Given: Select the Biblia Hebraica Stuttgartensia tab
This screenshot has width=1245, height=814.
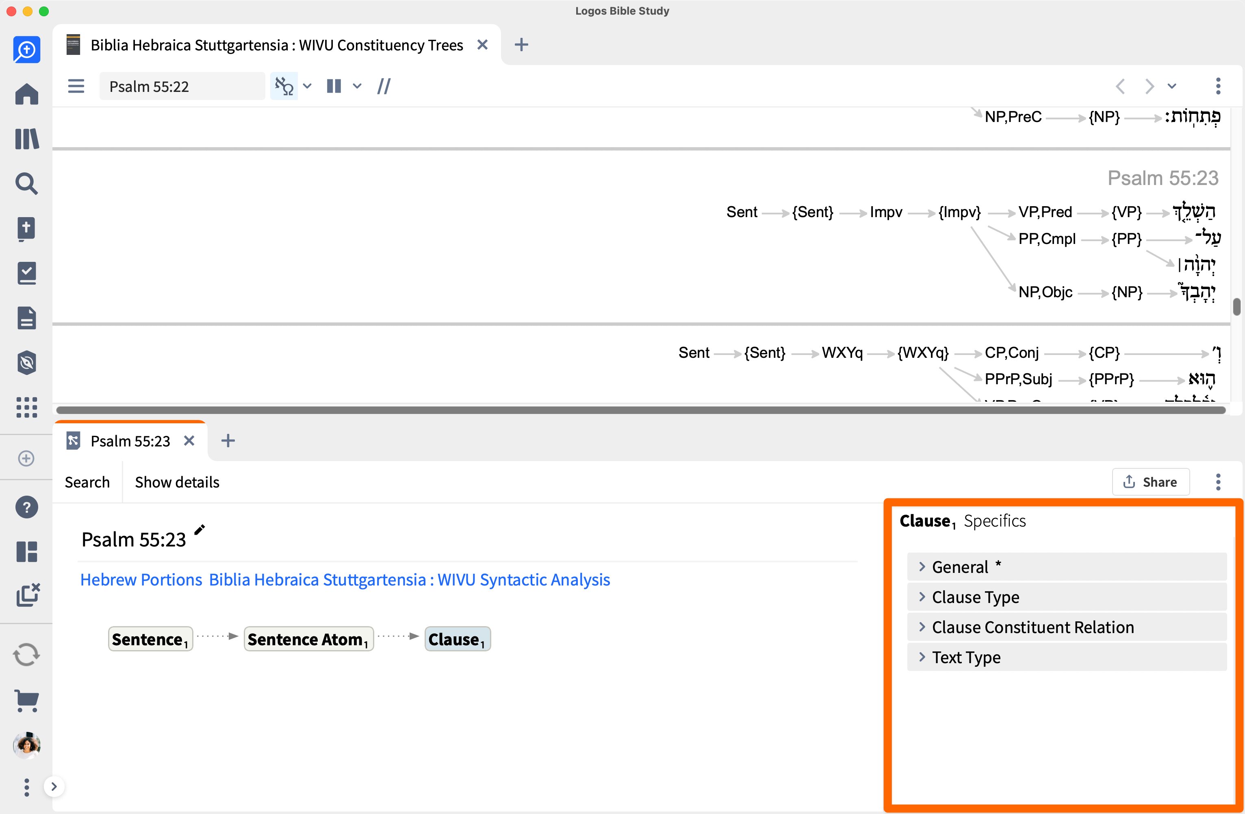Looking at the screenshot, I should (x=277, y=45).
